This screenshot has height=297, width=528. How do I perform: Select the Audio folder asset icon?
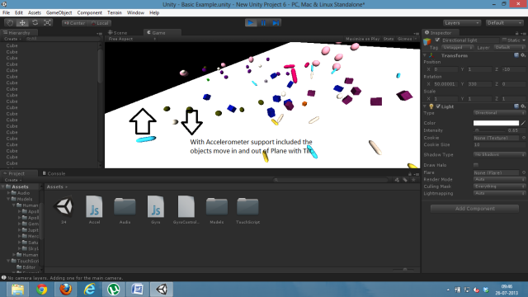point(125,206)
